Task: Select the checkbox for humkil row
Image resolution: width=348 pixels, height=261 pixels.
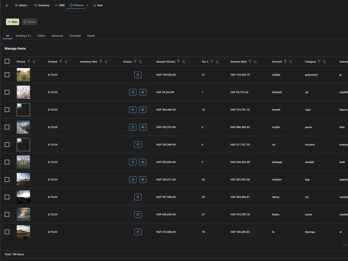Action: [7, 110]
